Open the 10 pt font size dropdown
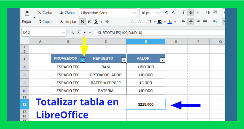244x129 pixels. click(158, 13)
